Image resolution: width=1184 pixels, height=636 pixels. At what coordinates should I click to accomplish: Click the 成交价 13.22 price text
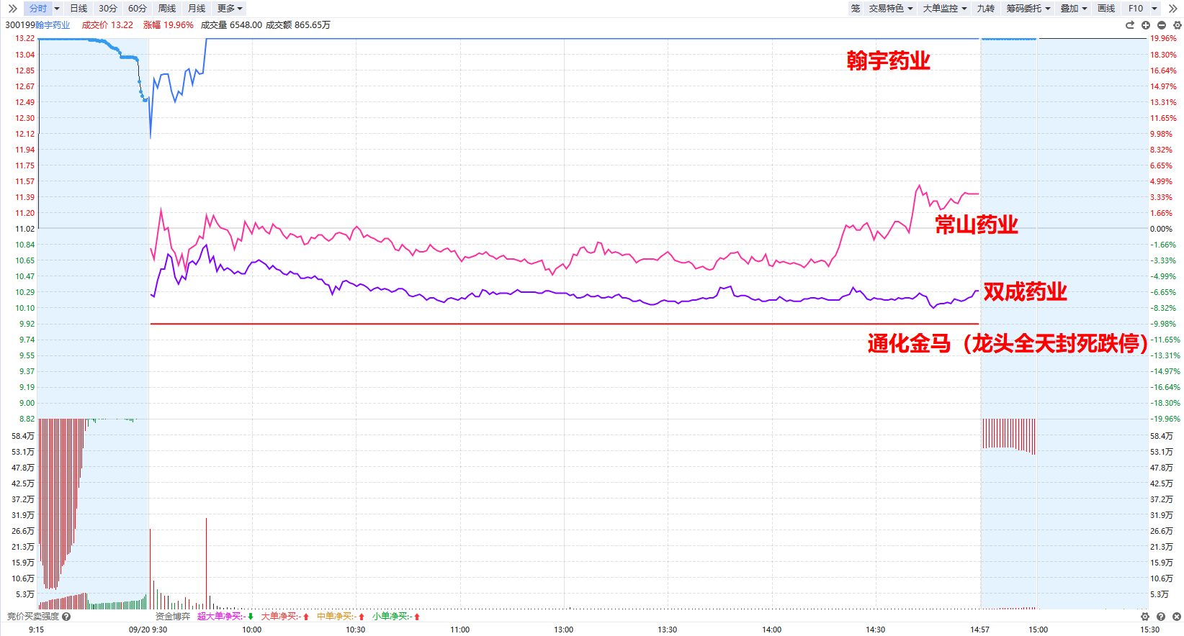coord(107,25)
